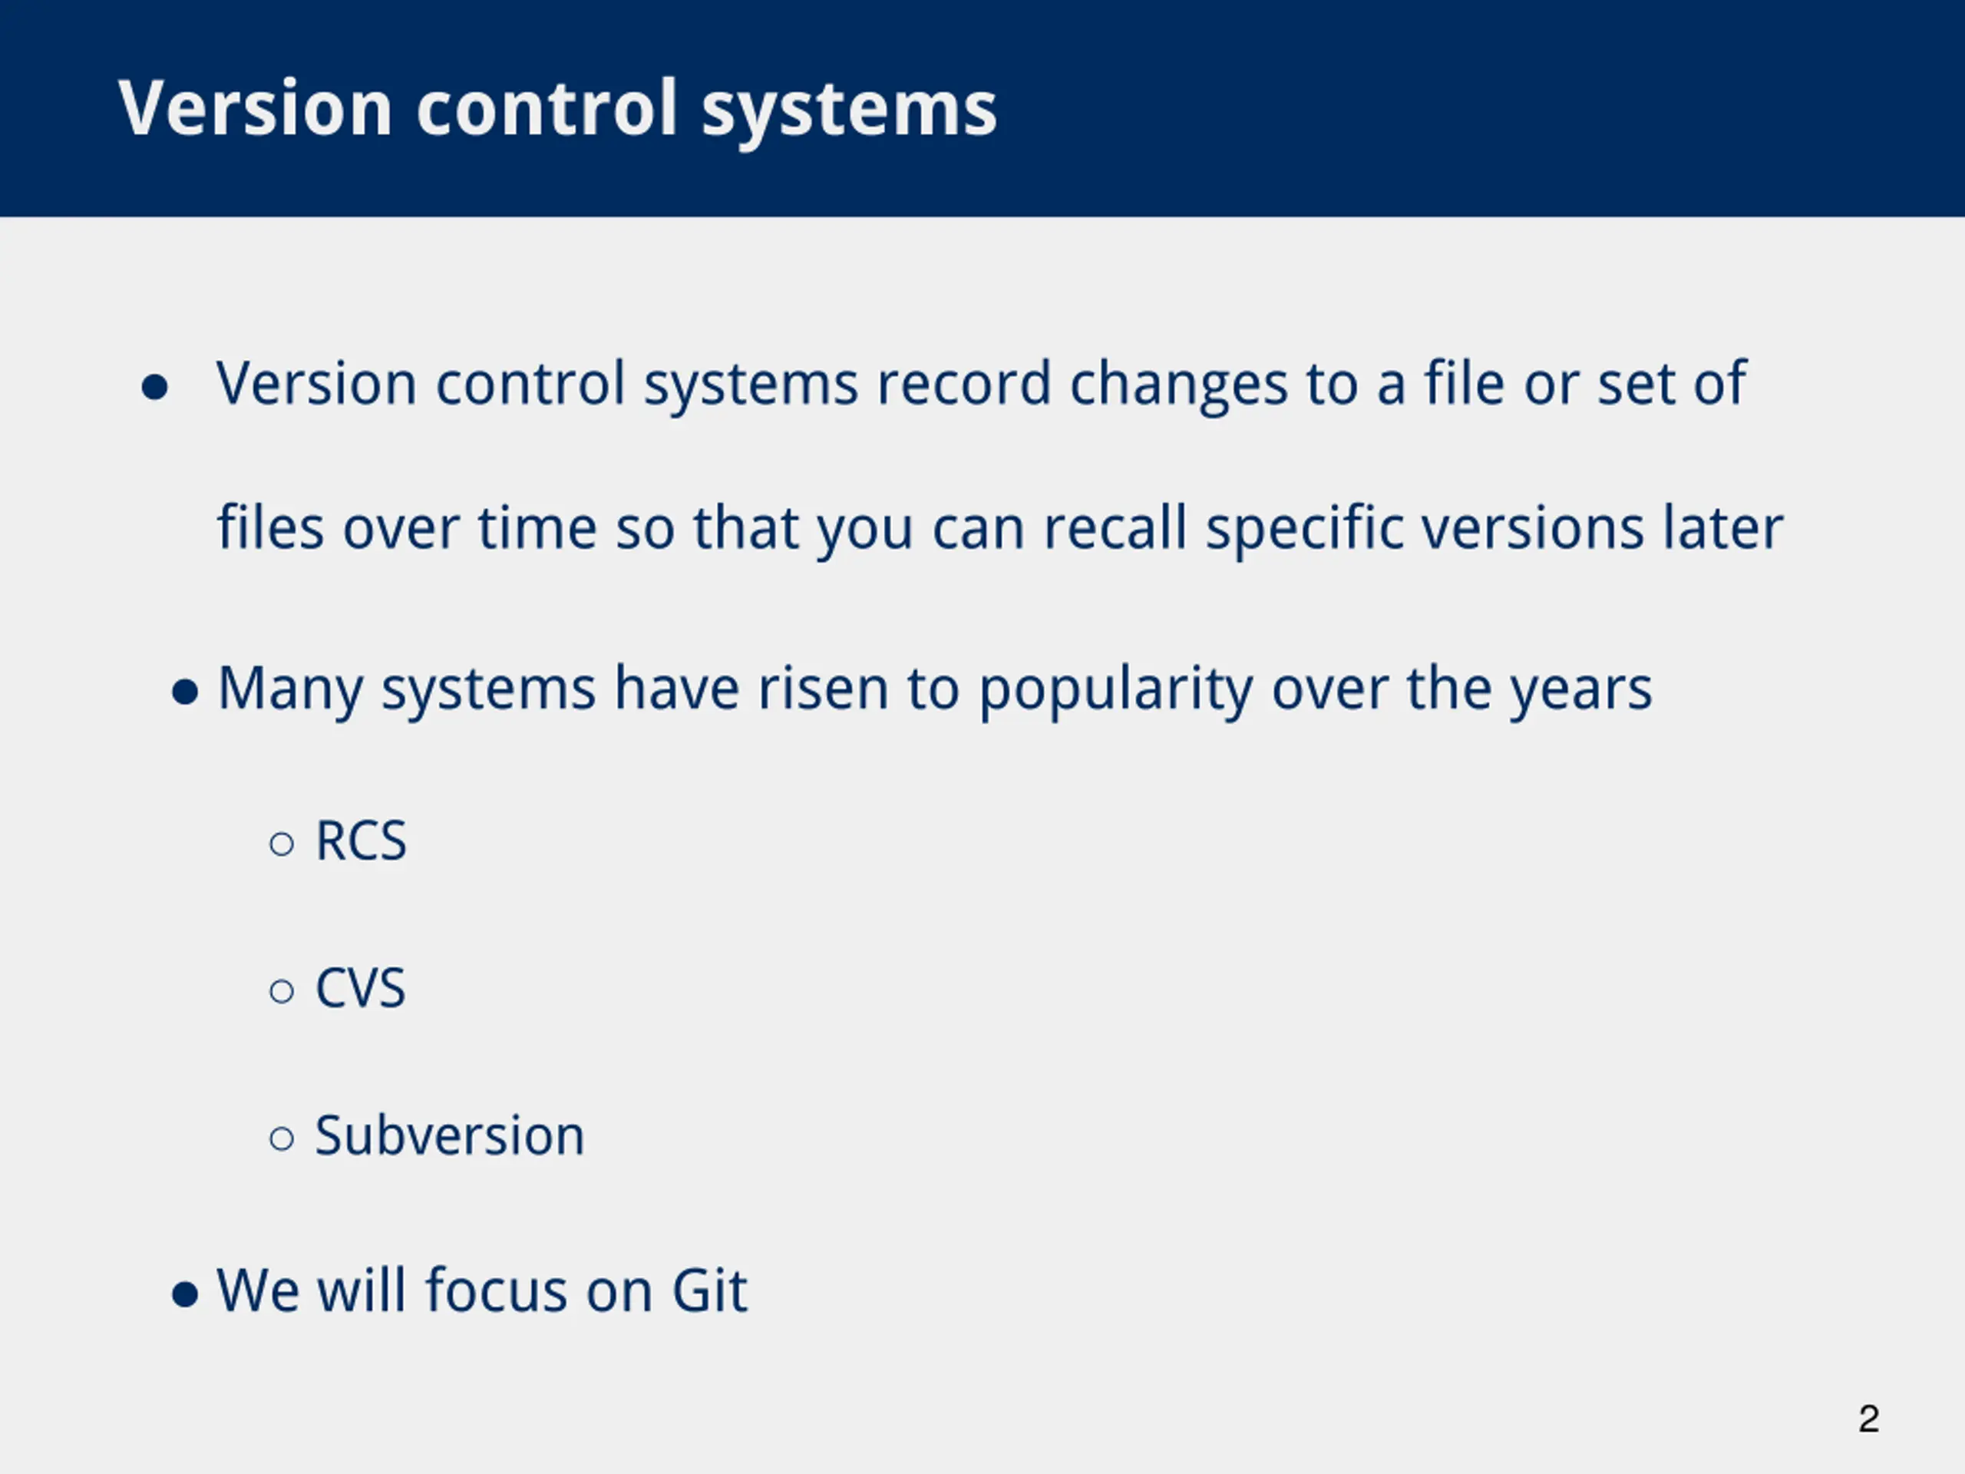
Task: Select the 'Subversion' list item
Action: point(450,1135)
